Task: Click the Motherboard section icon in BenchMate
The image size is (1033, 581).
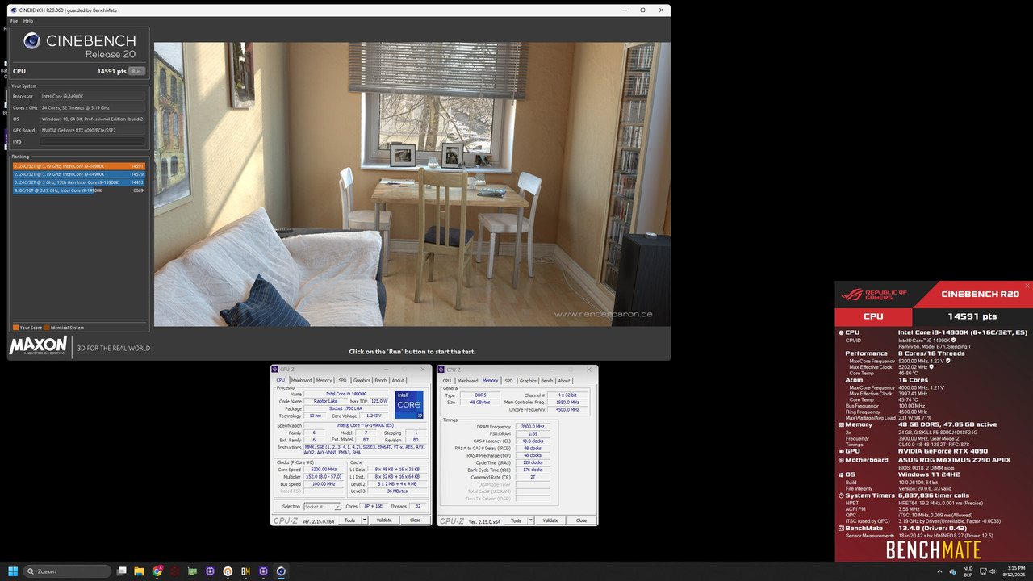Action: [x=840, y=460]
